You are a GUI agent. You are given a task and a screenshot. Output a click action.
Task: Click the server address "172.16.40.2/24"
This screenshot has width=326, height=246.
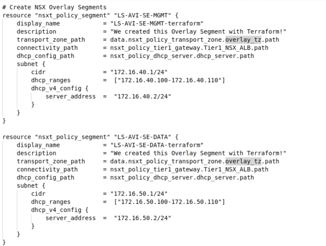click(142, 96)
